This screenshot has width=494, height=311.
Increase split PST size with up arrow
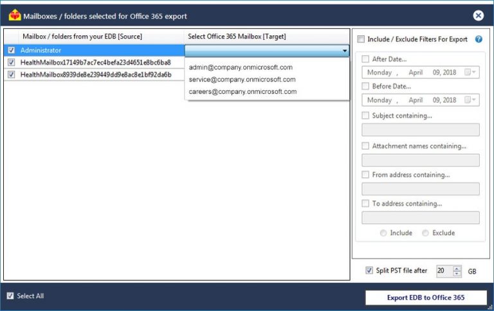(x=457, y=269)
